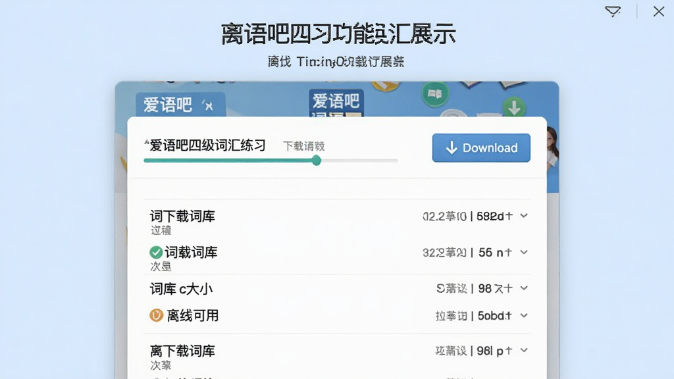
Task: Click the 爱语吧四级词汇练习 heading
Action: click(207, 145)
